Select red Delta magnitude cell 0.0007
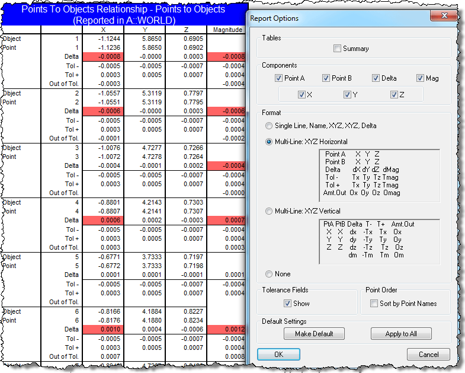Viewport: 465px width, 373px height. click(227, 221)
